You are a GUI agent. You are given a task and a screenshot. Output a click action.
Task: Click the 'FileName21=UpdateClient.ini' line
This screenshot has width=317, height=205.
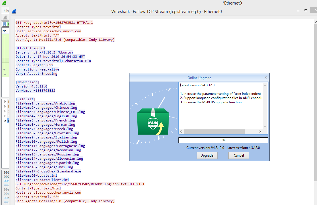pos(42,180)
